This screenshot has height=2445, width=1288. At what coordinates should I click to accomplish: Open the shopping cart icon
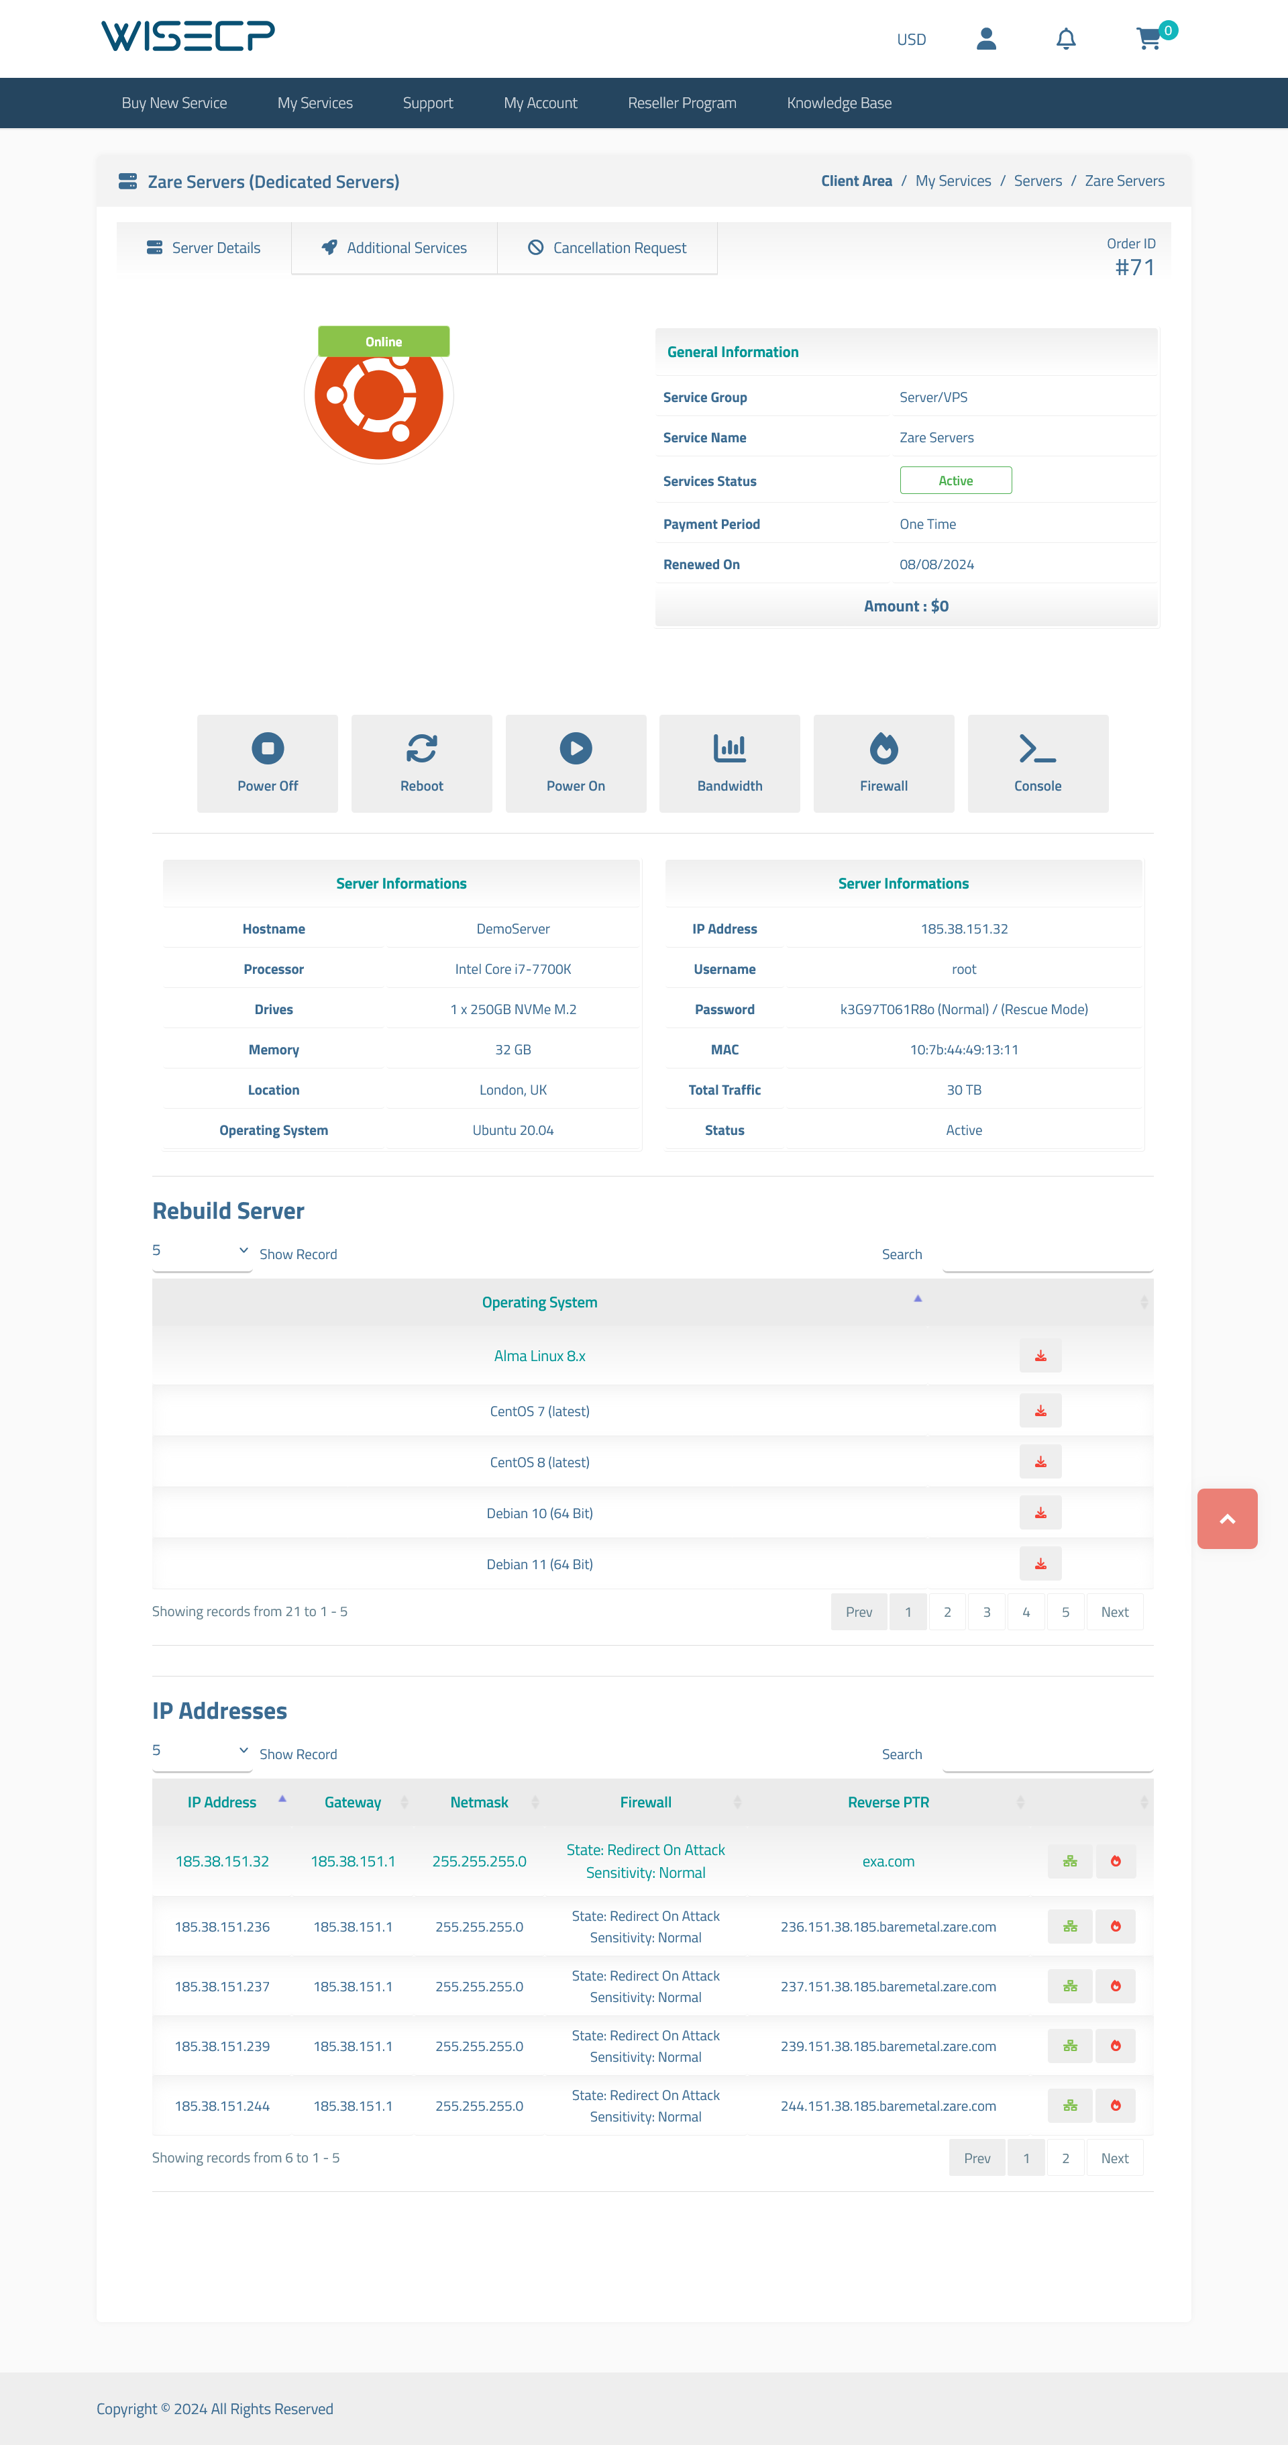pos(1148,39)
